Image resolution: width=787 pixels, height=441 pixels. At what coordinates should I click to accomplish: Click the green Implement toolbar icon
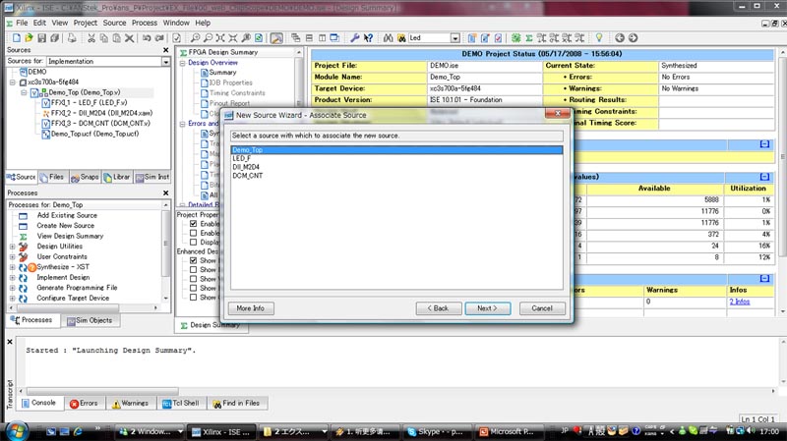(515, 38)
